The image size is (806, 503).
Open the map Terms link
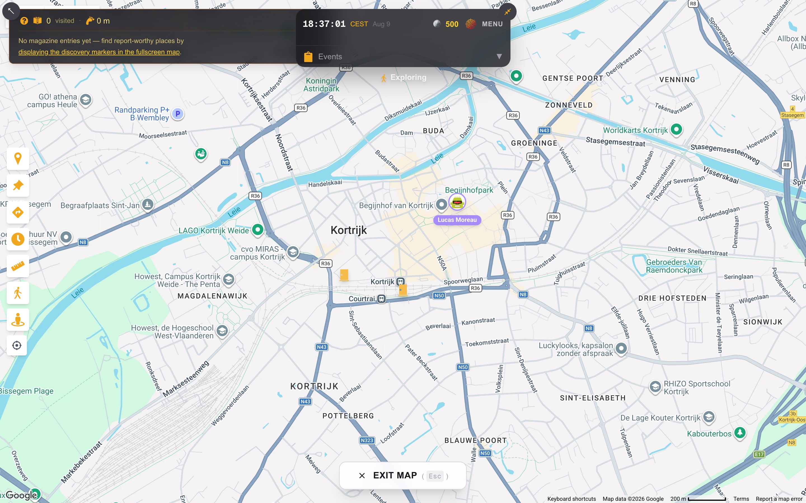pyautogui.click(x=741, y=499)
